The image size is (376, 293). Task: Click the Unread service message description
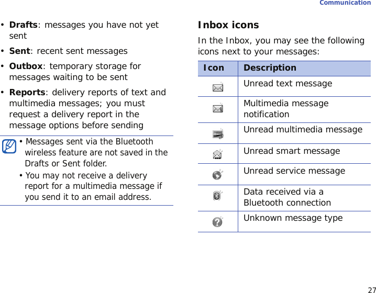(x=294, y=171)
